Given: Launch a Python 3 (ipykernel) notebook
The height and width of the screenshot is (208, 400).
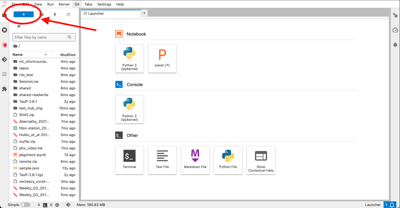Looking at the screenshot, I should [130, 59].
